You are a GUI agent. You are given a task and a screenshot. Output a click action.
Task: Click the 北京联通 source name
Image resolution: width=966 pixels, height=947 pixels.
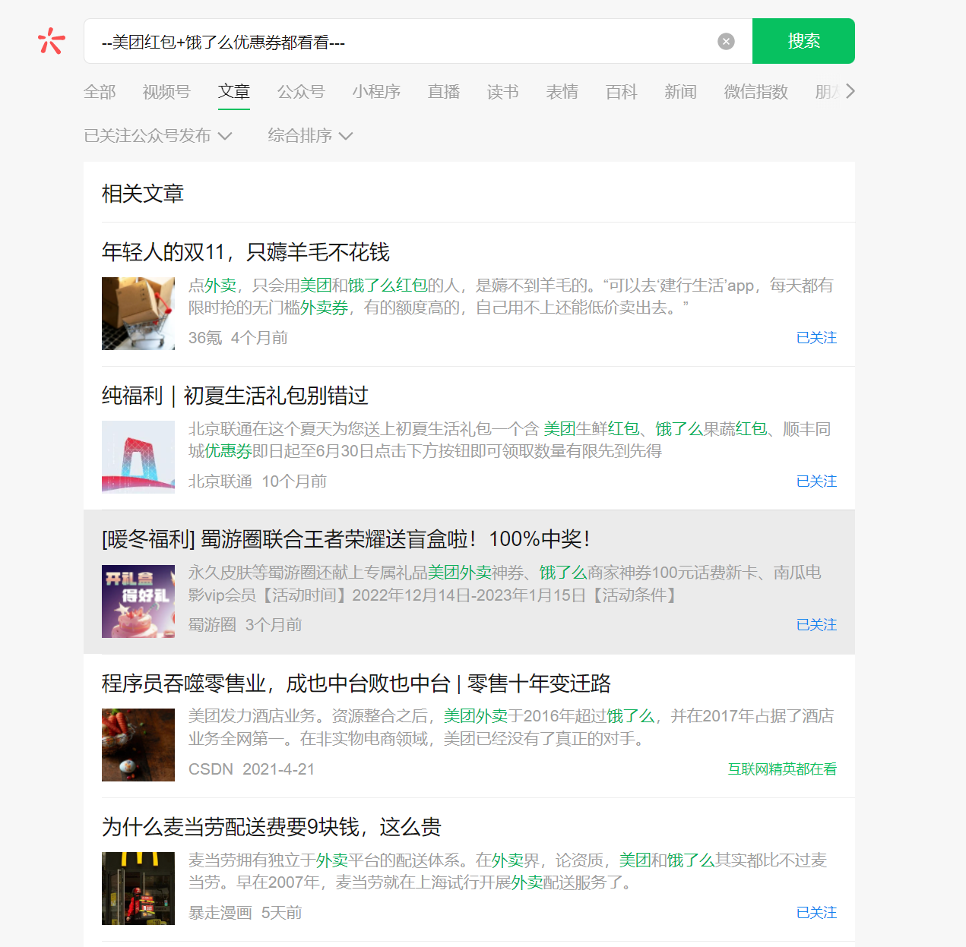[x=220, y=481]
